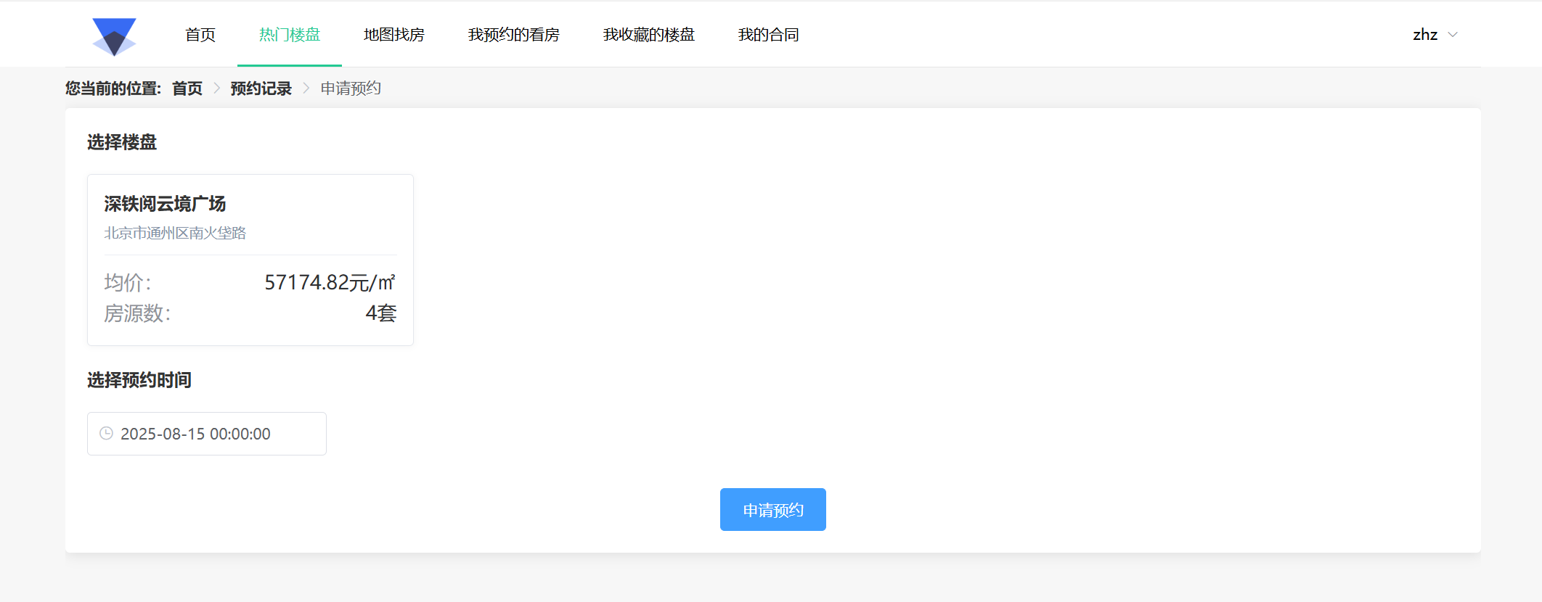This screenshot has height=602, width=1542.
Task: Click the 选择预约时间 heading
Action: coord(139,380)
